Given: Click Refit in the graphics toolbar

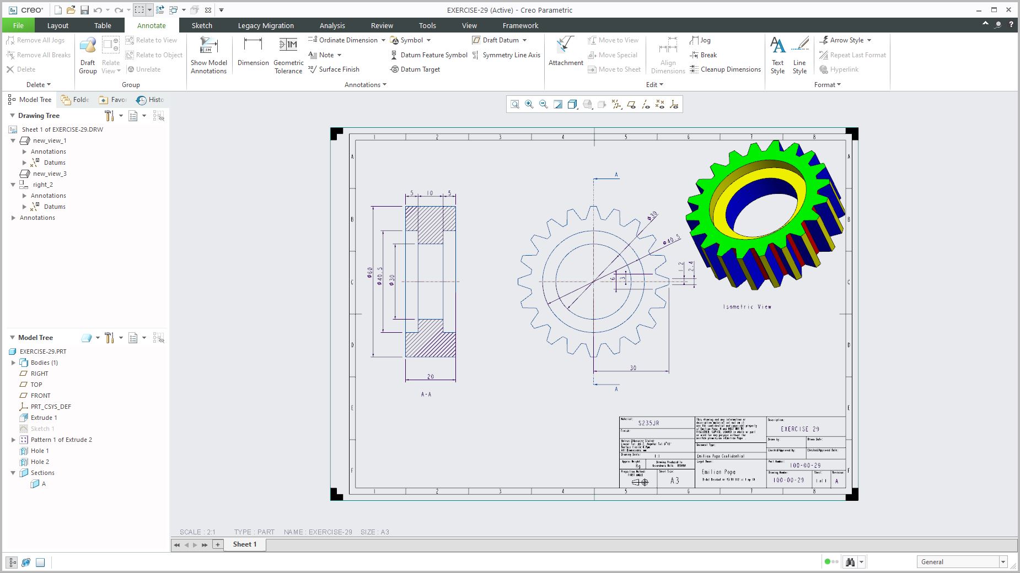Looking at the screenshot, I should point(515,104).
